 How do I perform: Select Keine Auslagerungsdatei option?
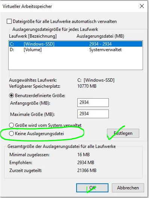point(11,134)
